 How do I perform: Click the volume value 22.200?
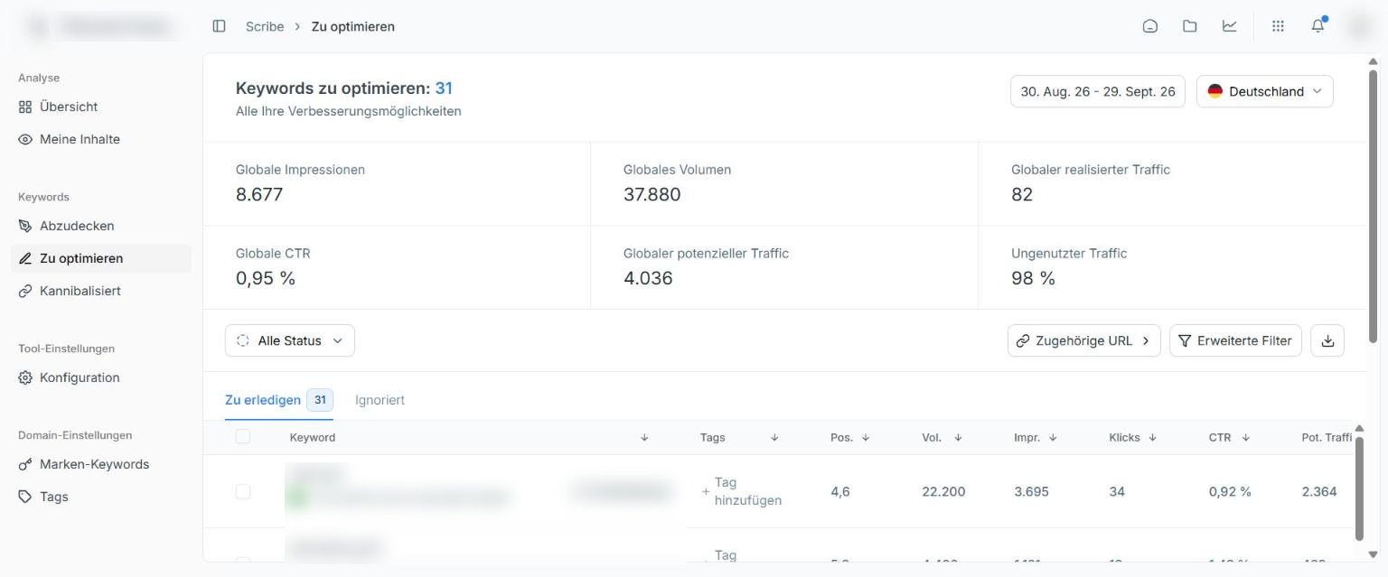coord(943,491)
